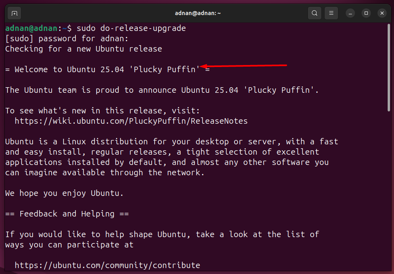Open the terminal search tool
Image resolution: width=394 pixels, height=274 pixels.
314,13
